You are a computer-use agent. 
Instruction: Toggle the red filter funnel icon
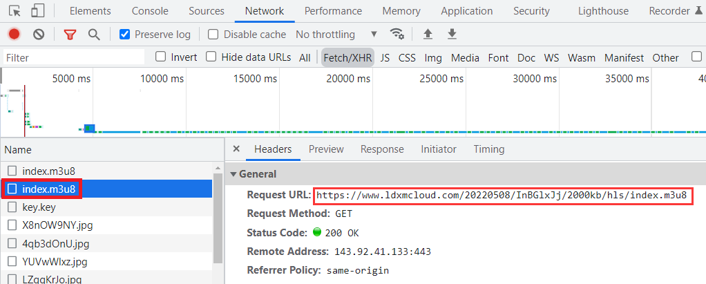click(70, 35)
